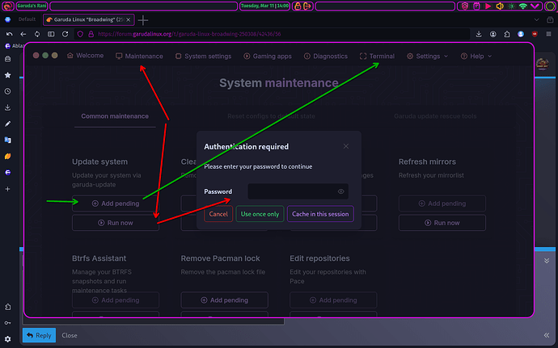558x348 pixels.
Task: Click Run now under Update system
Action: pos(116,223)
